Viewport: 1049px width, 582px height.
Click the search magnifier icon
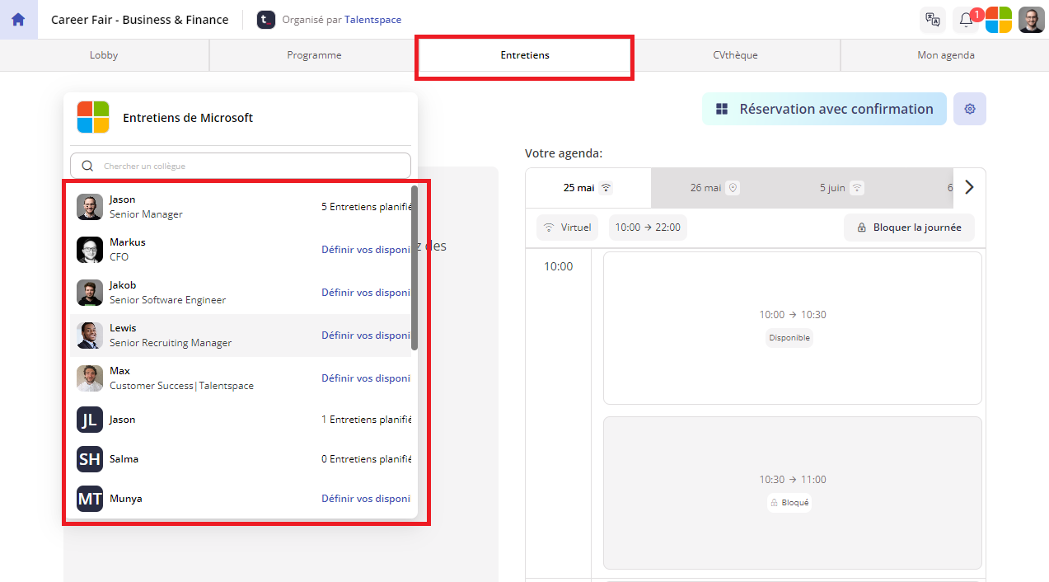click(87, 166)
